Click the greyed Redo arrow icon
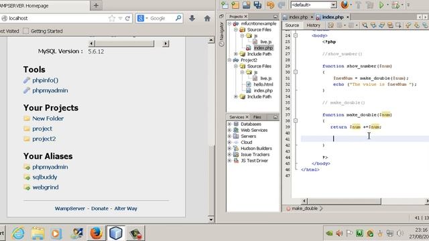This screenshot has height=241, width=429. pyautogui.click(x=281, y=5)
